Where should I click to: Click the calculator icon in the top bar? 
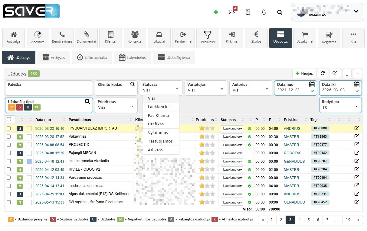point(248,12)
